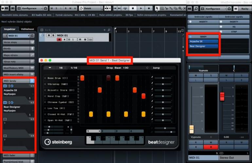Select the Range Selection tool
The width and height of the screenshot is (252, 163).
[x=162, y=8]
